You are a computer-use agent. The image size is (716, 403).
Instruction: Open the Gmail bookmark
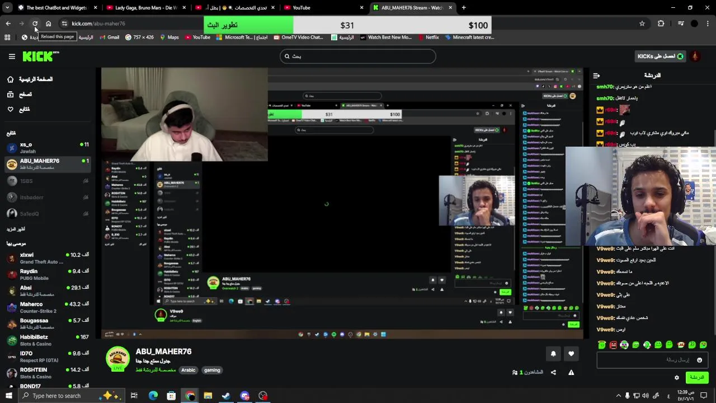point(110,38)
